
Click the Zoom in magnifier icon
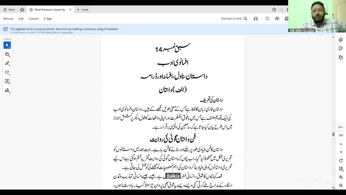(341, 177)
